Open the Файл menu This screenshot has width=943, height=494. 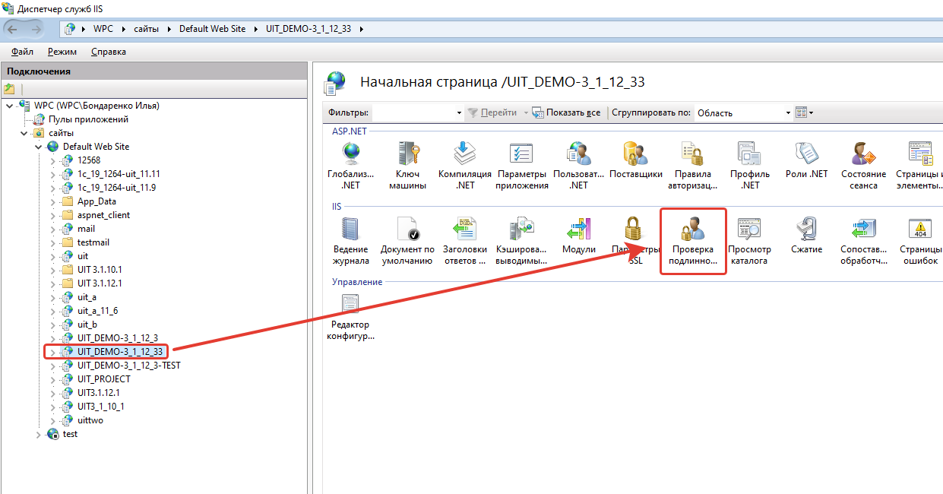(x=23, y=52)
